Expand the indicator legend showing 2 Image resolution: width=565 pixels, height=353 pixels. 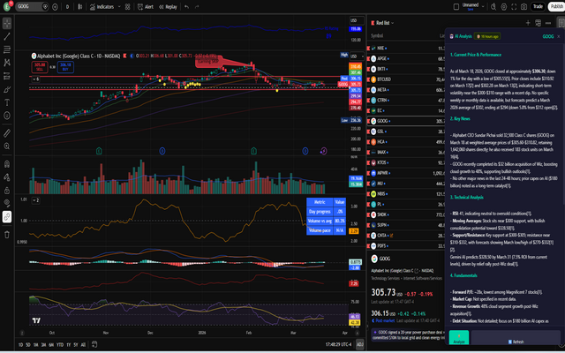click(35, 200)
